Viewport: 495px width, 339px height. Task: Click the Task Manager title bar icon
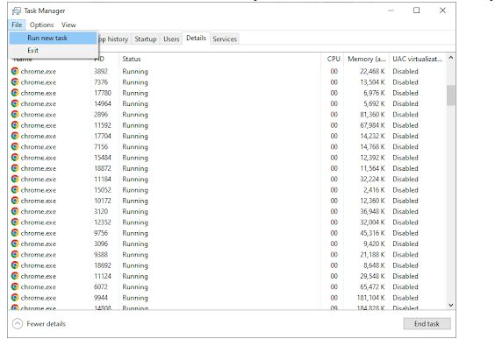tap(16, 11)
